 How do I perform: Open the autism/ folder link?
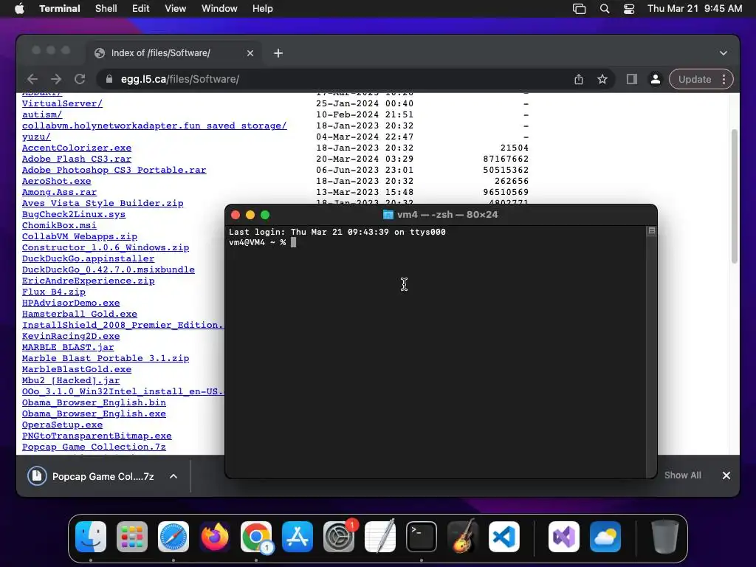click(42, 114)
